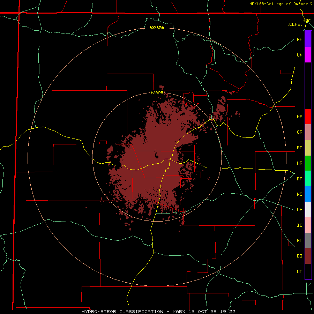Select the GC gray legend swatch
Viewport: 314px width, 314px height.
308,240
